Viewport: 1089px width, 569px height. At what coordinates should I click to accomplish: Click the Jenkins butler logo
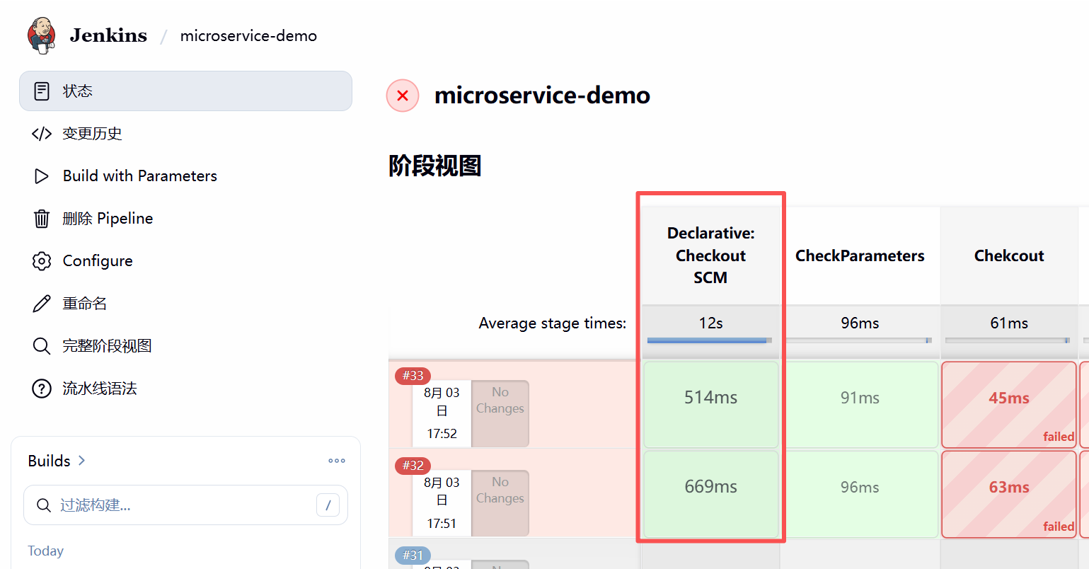(x=41, y=35)
